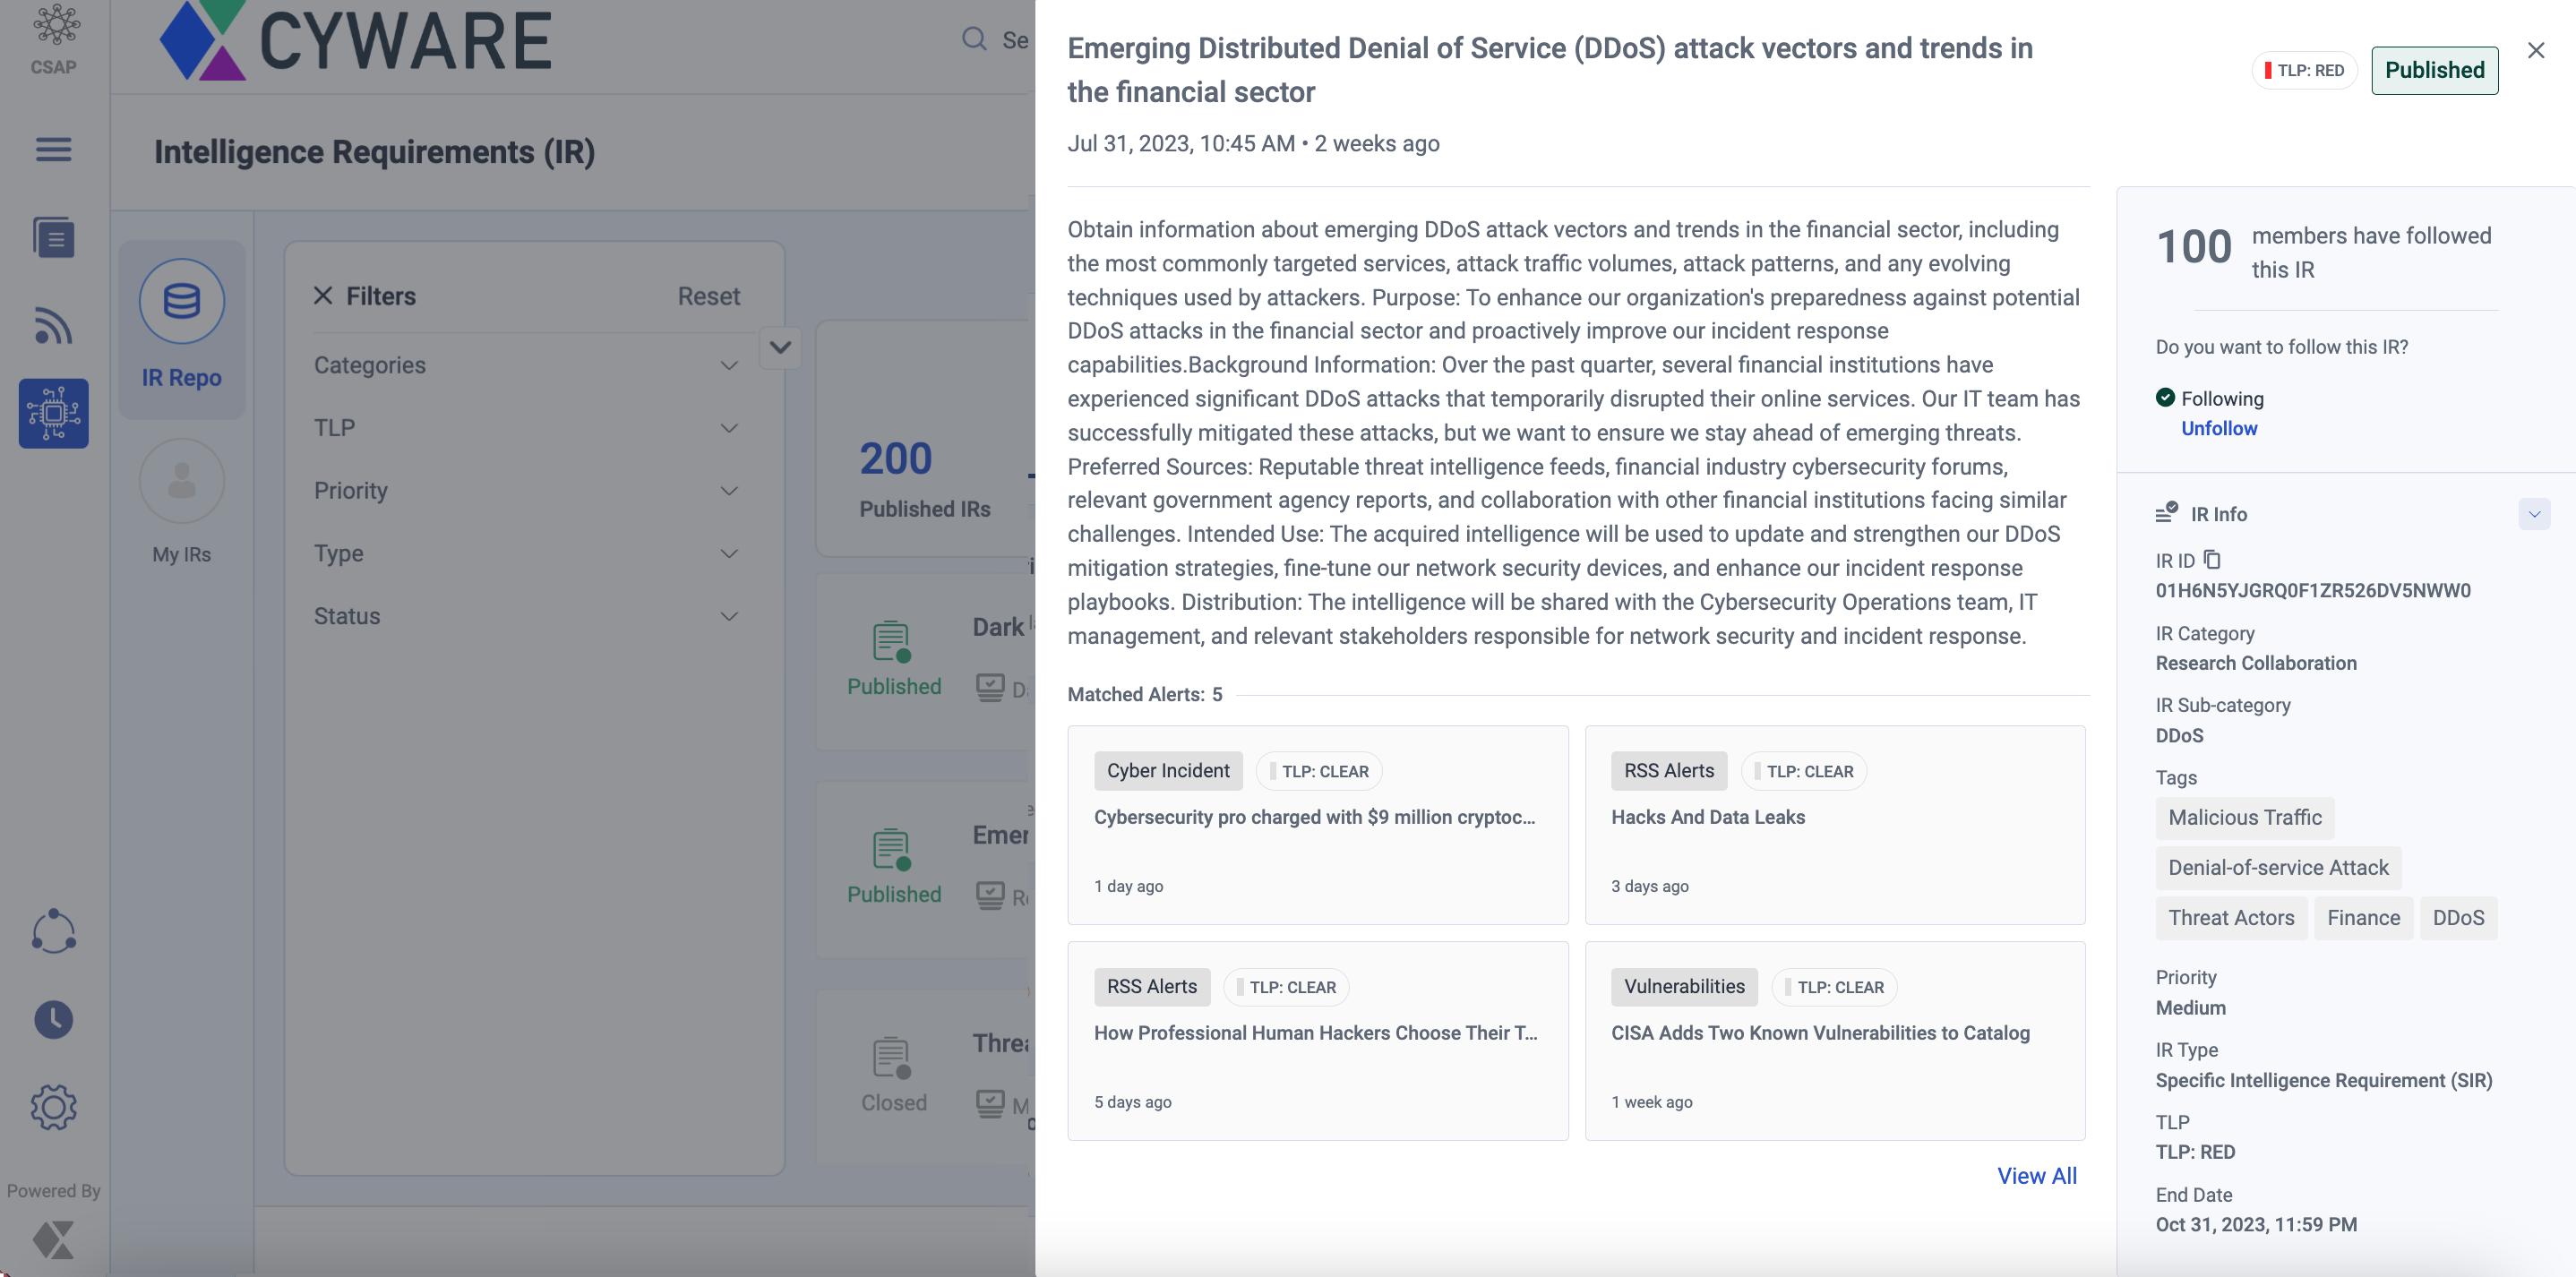Image resolution: width=2576 pixels, height=1277 pixels.
Task: Open the Cybersecurity pro charged alert card
Action: tap(1318, 825)
